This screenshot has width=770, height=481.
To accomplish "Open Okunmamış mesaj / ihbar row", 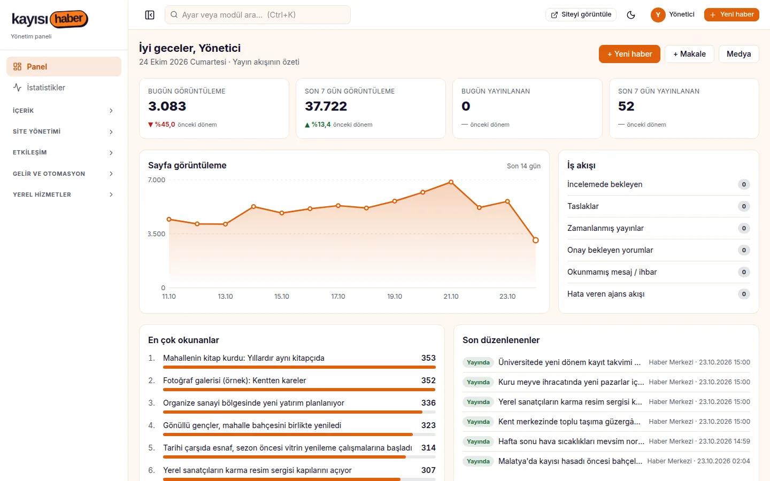I will click(659, 272).
